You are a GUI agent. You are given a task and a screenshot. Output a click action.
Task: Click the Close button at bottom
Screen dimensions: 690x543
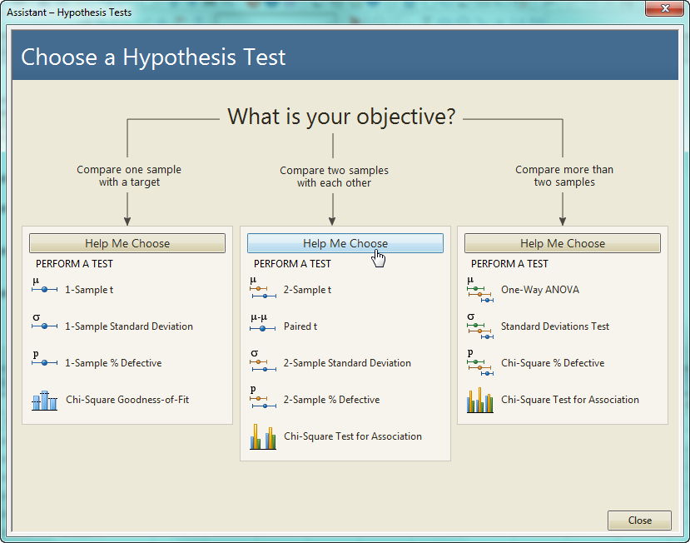639,521
